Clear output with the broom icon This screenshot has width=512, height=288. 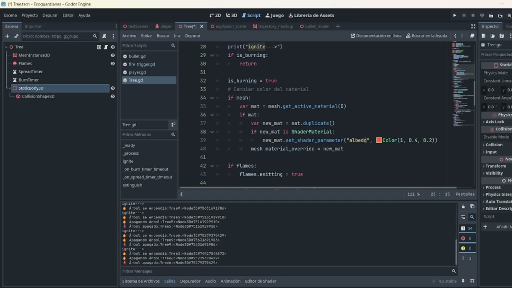[463, 206]
